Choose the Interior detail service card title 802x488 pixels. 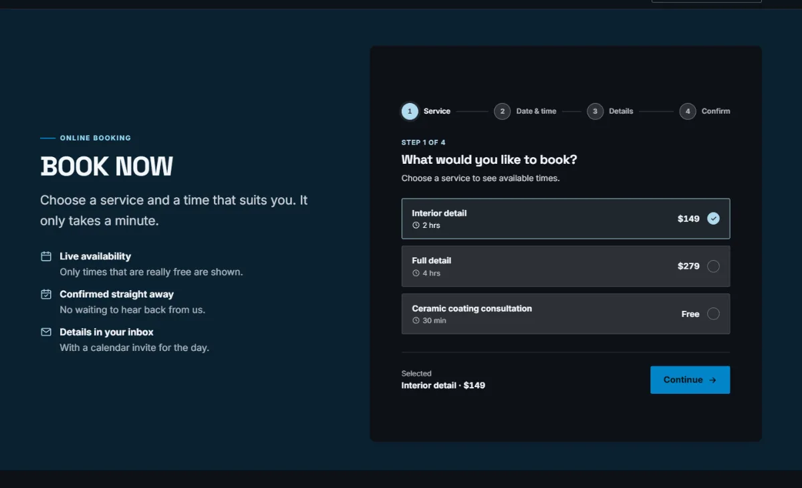pyautogui.click(x=439, y=213)
